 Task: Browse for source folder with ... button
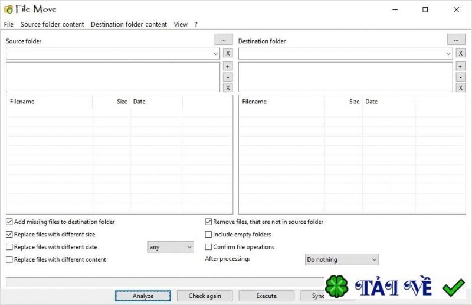tap(224, 40)
